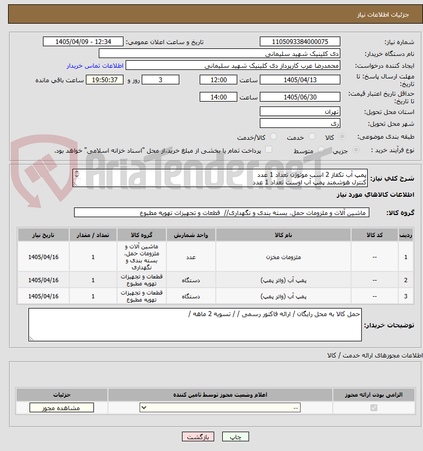Click the date 1405/04/16 in row 1

click(x=43, y=257)
